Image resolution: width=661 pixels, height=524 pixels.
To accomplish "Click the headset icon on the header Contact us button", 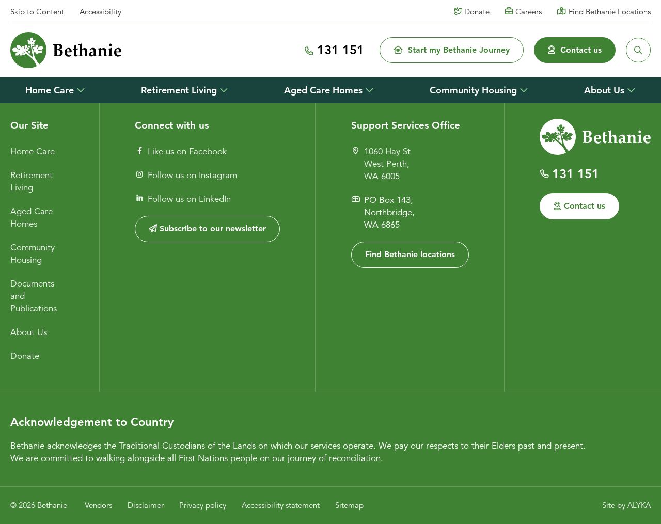I will (x=552, y=50).
